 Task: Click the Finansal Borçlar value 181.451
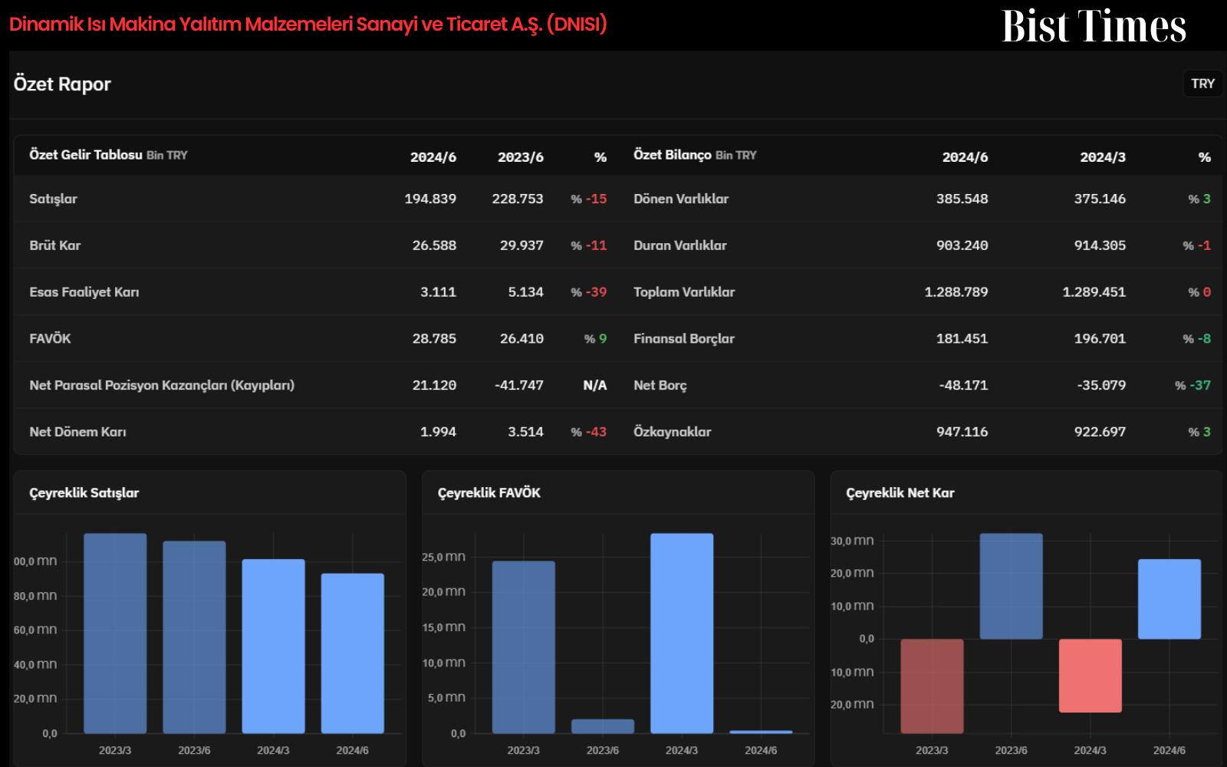pyautogui.click(x=962, y=339)
